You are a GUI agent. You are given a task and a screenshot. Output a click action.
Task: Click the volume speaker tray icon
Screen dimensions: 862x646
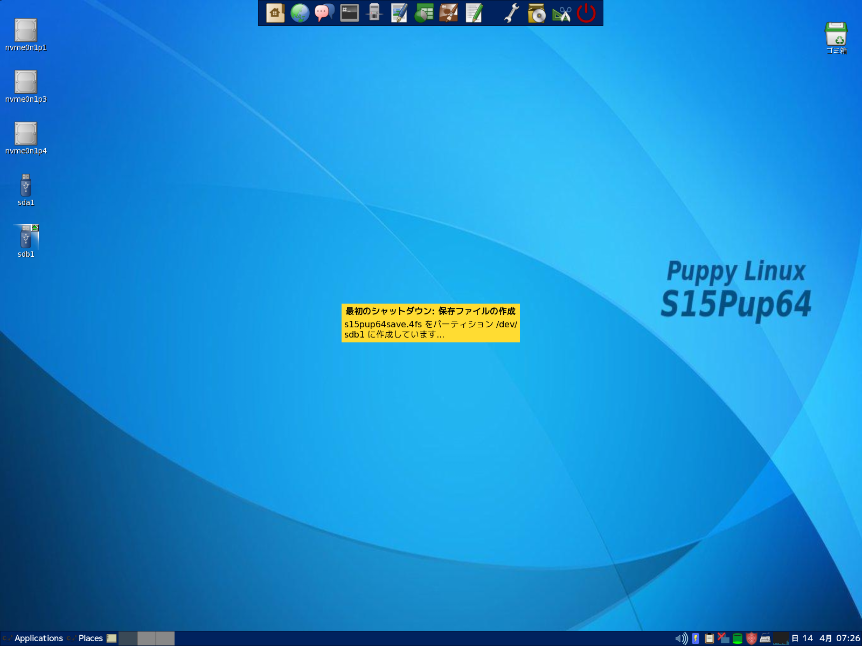pyautogui.click(x=682, y=638)
